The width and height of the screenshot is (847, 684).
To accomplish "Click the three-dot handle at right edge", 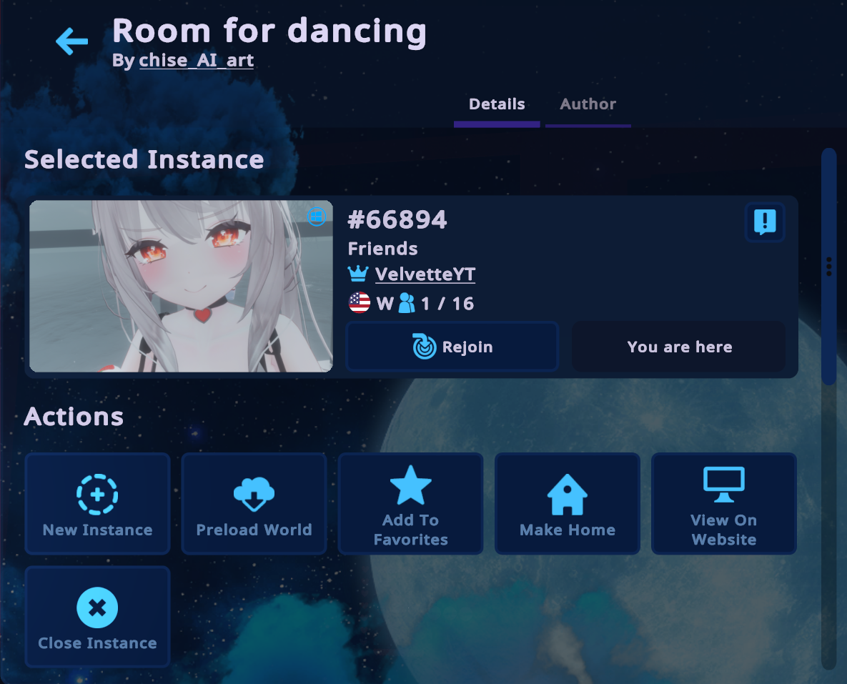I will [x=829, y=267].
